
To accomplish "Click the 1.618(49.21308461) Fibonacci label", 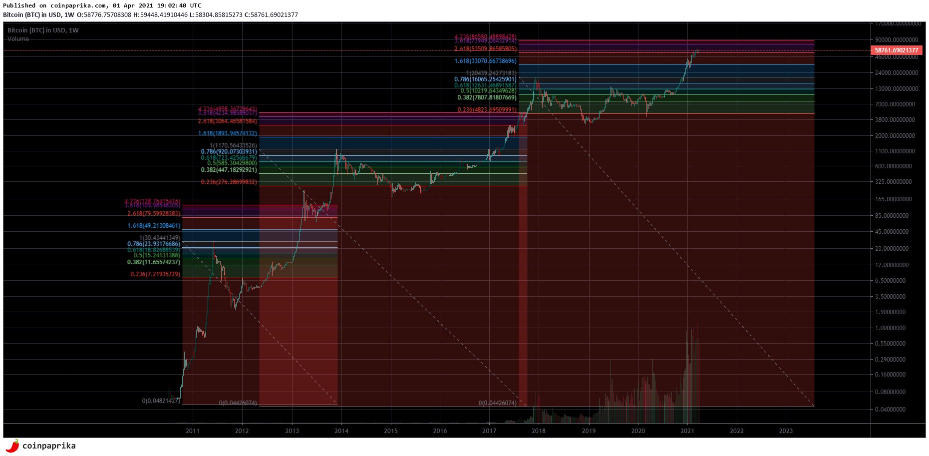I will [154, 226].
